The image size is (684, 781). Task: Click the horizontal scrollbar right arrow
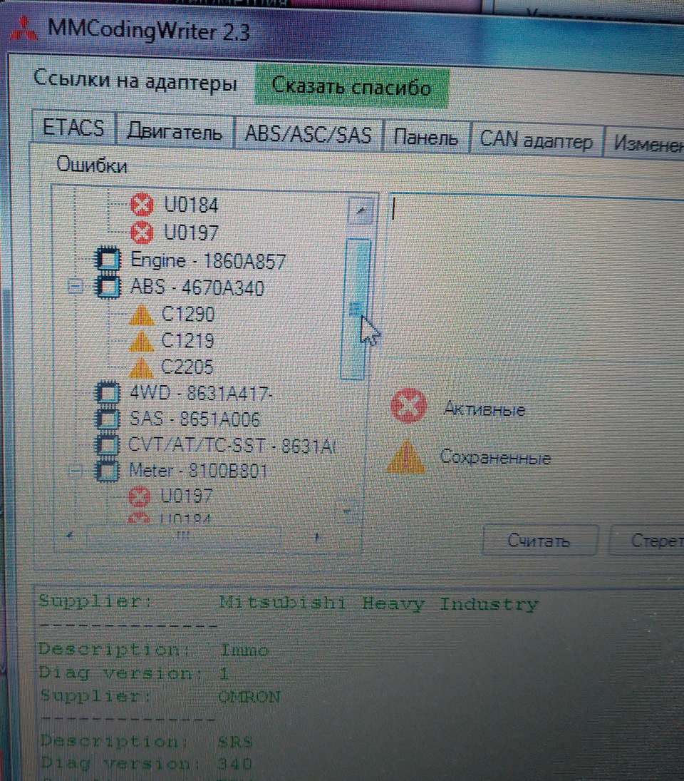(x=317, y=537)
